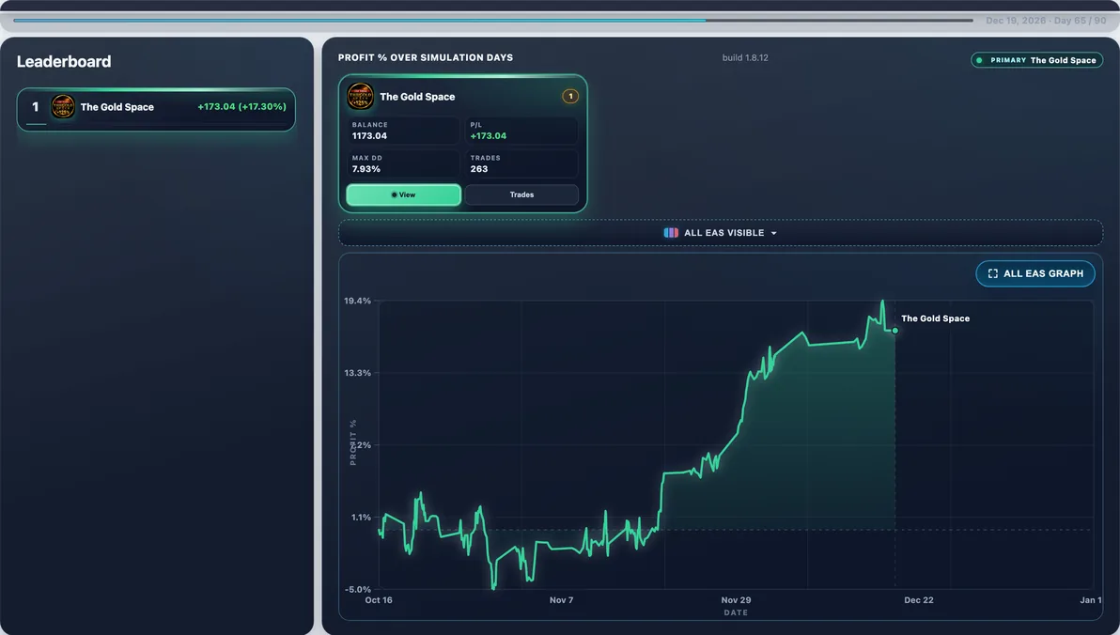Click the Nov 7 date axis label
Image resolution: width=1120 pixels, height=635 pixels.
562,600
